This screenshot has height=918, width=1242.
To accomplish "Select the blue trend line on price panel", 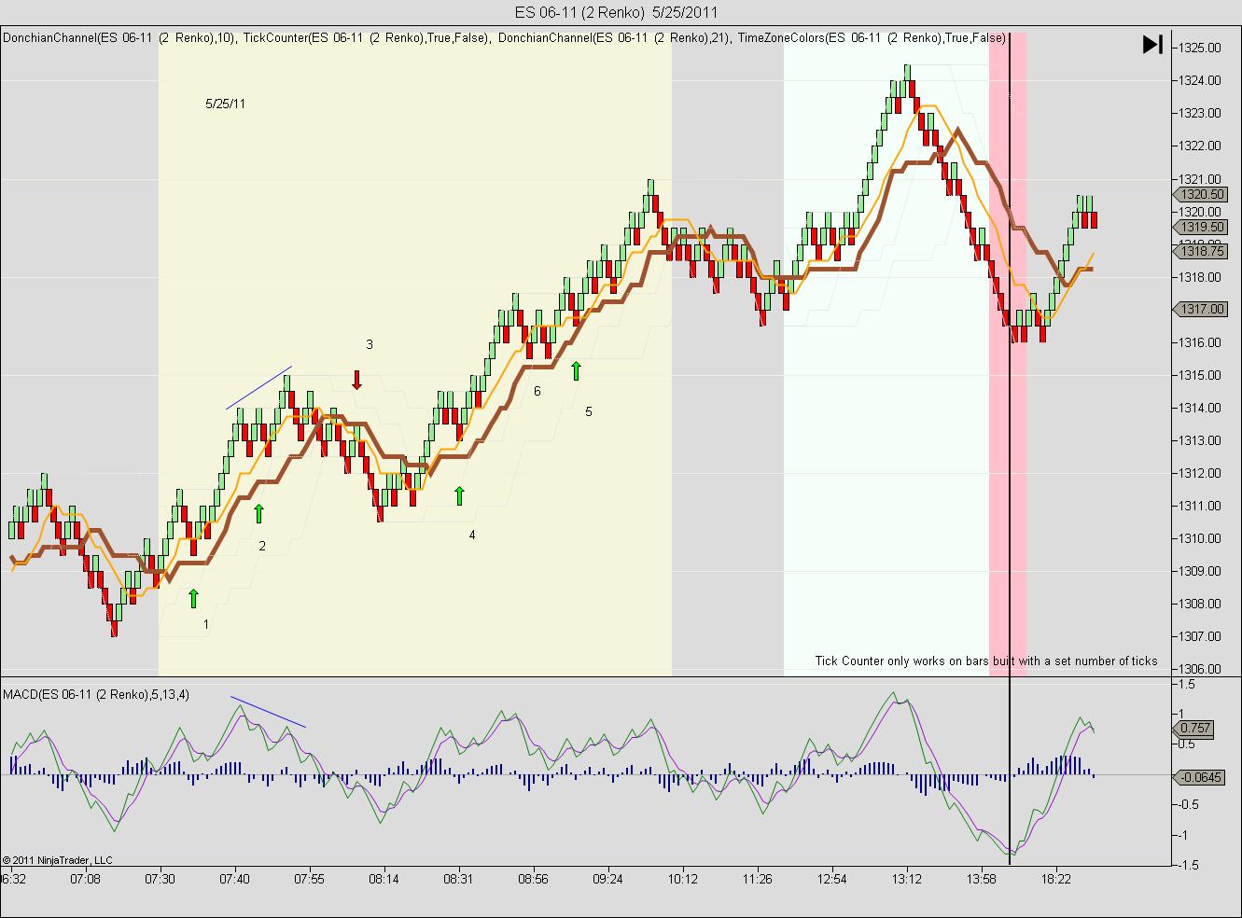I will click(258, 388).
